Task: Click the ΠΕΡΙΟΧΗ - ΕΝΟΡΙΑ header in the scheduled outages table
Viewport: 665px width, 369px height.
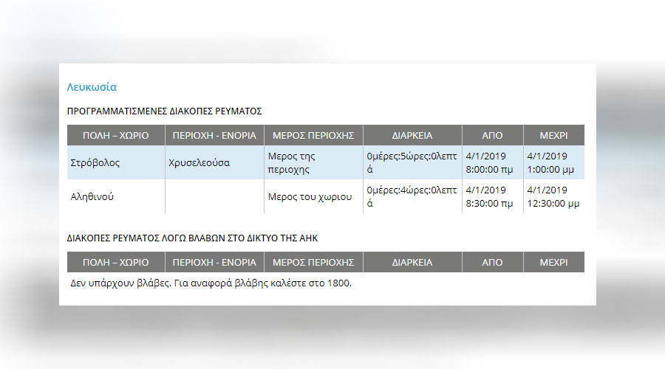Action: [214, 135]
